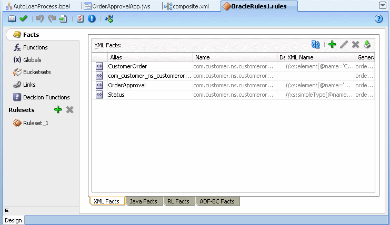The width and height of the screenshot is (390, 225).
Task: Switch to ADF-BC Facts tab
Action: (217, 201)
